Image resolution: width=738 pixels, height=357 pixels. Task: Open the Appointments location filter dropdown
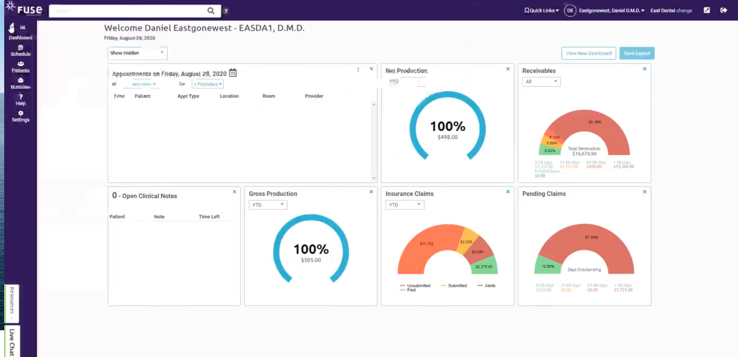pyautogui.click(x=141, y=84)
